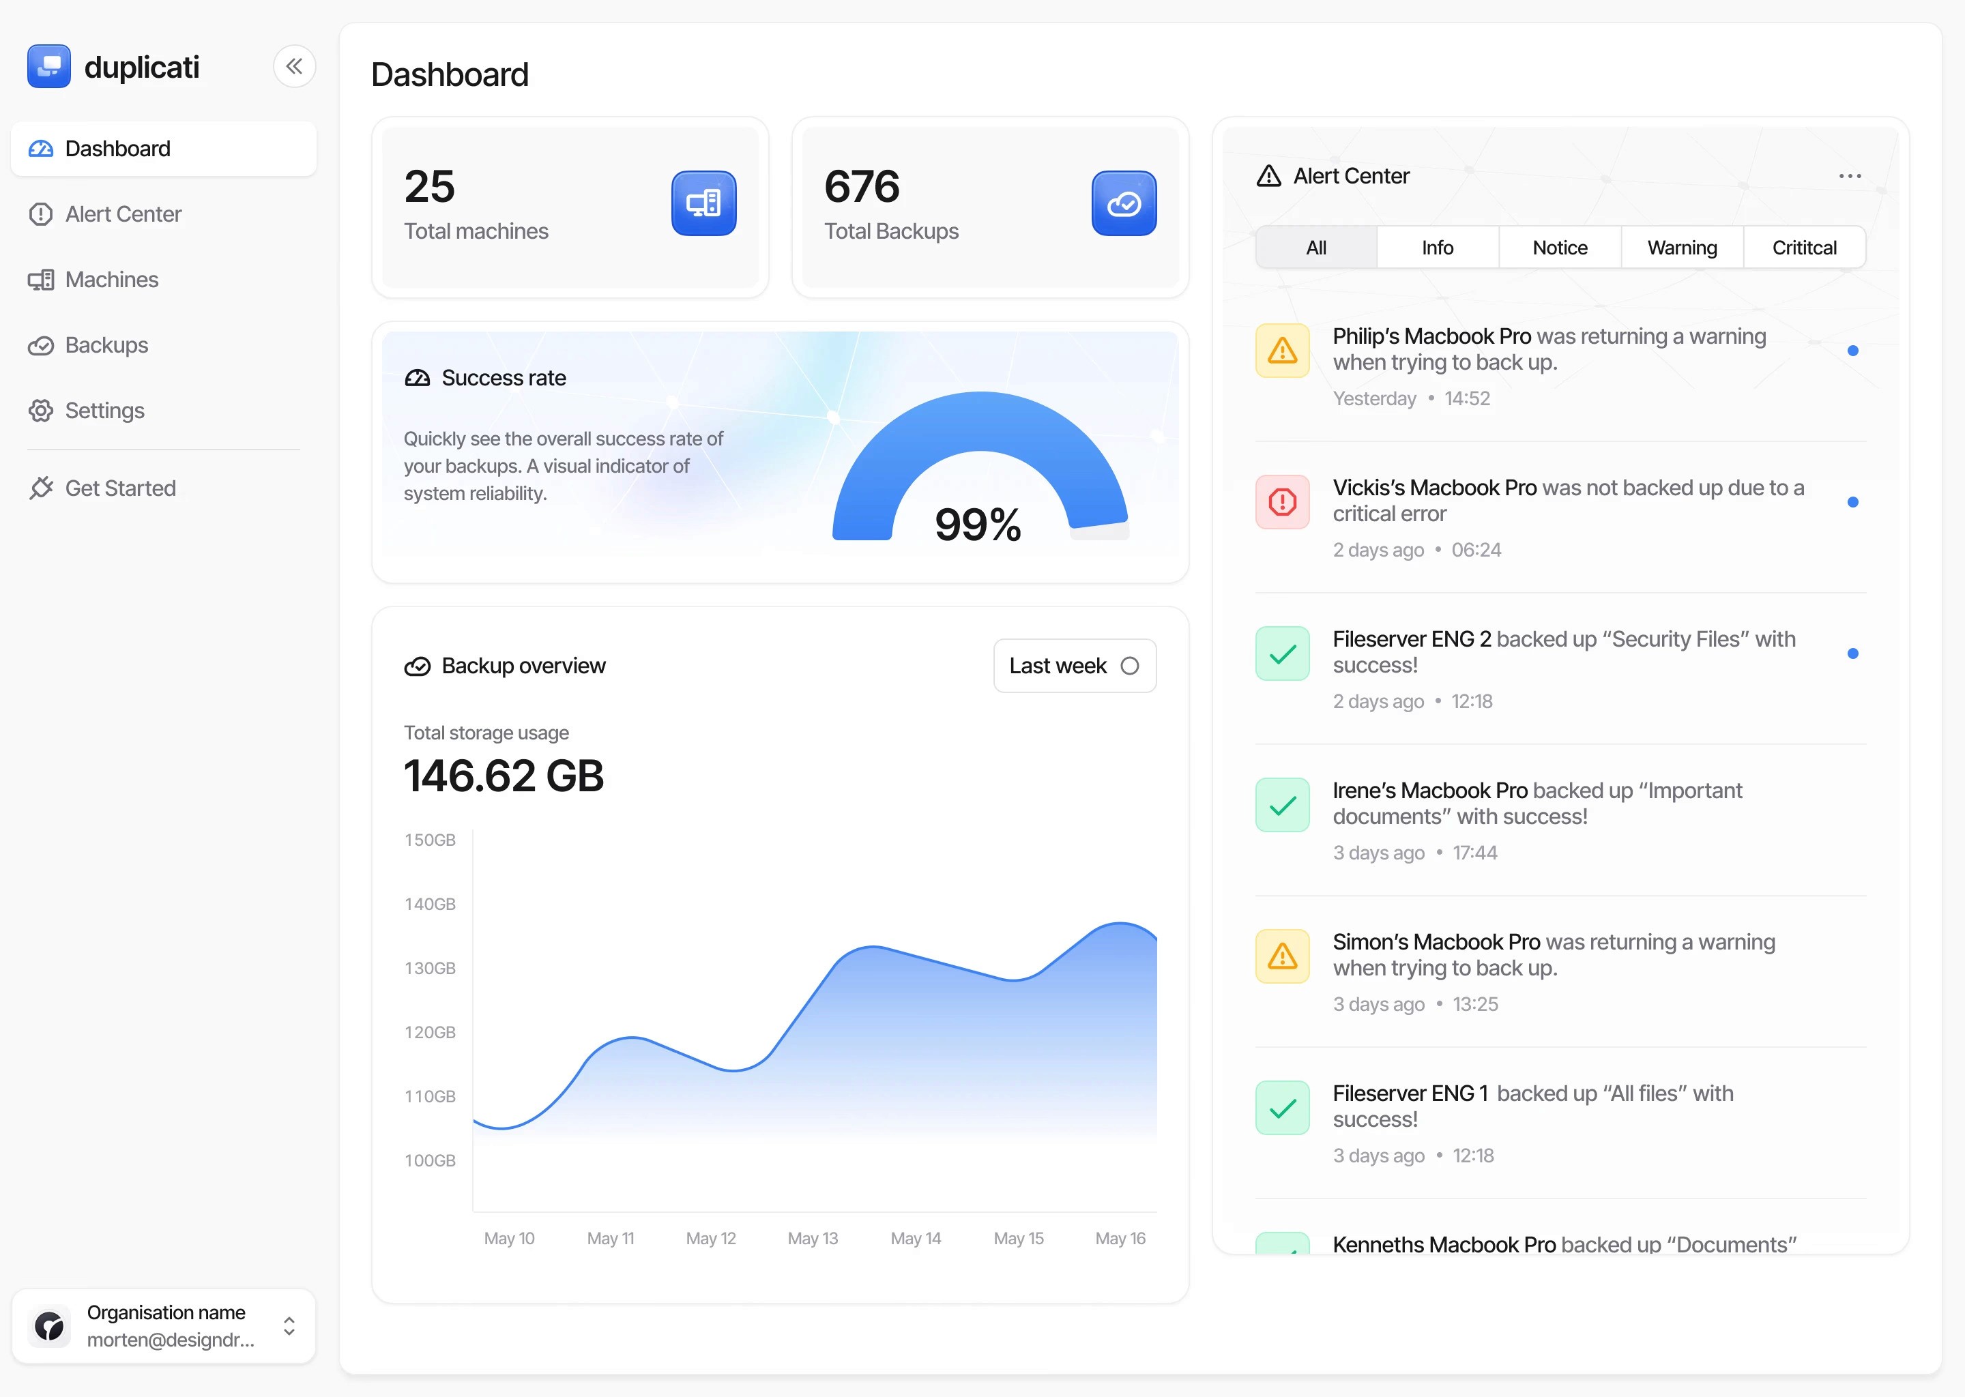Click the Total machines blue icon

click(x=703, y=203)
